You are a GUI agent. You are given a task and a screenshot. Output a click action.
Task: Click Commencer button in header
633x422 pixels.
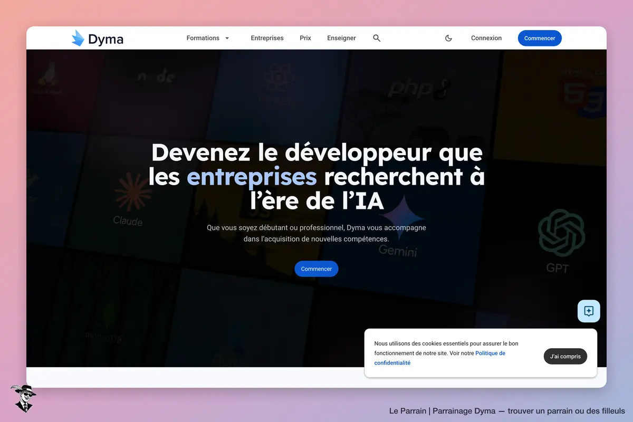point(540,38)
